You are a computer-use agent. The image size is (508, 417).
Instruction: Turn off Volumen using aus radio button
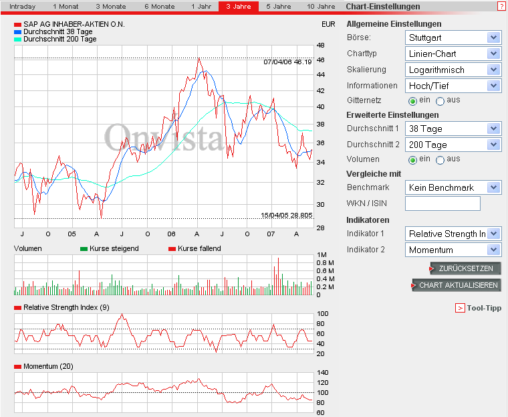[x=440, y=160]
